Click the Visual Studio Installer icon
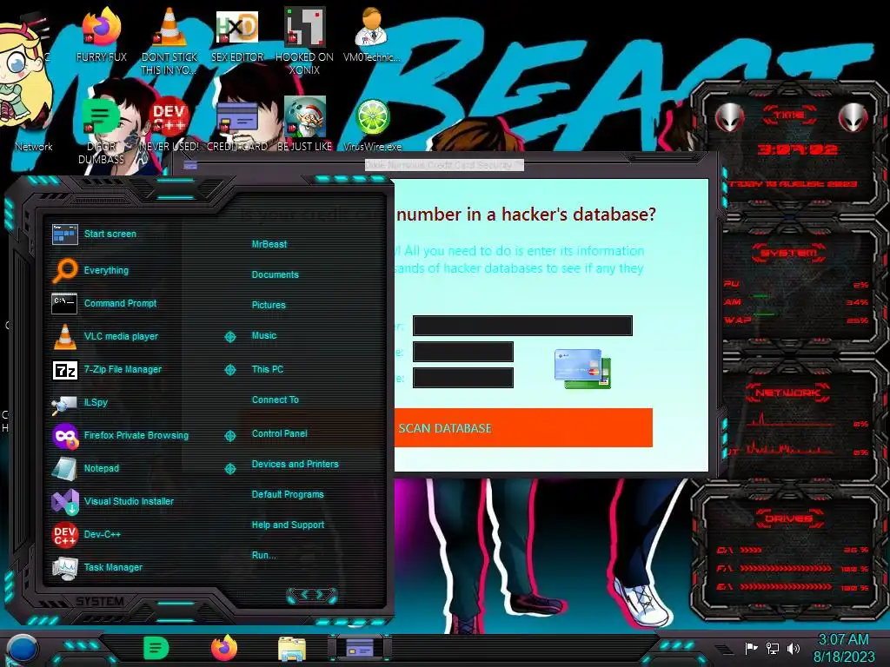The image size is (890, 667). click(x=64, y=501)
